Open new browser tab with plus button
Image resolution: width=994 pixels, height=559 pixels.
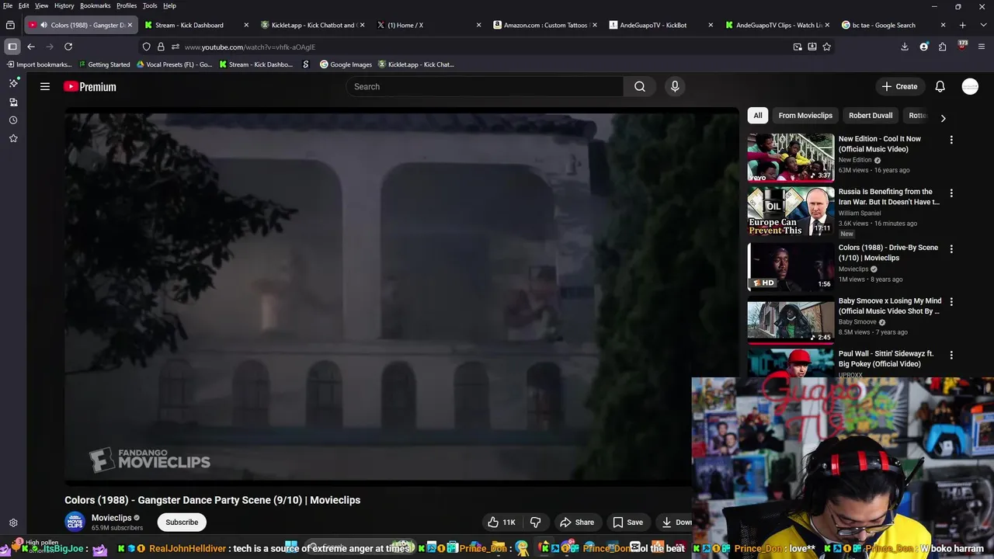pyautogui.click(x=962, y=25)
